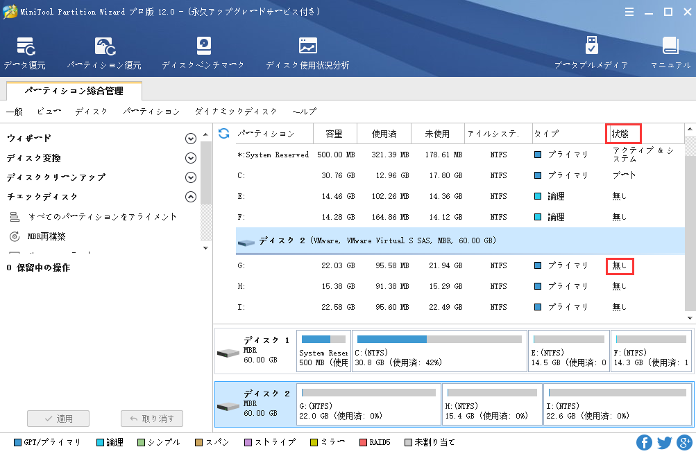Open the YouTube icon at bottom right

[x=684, y=442]
